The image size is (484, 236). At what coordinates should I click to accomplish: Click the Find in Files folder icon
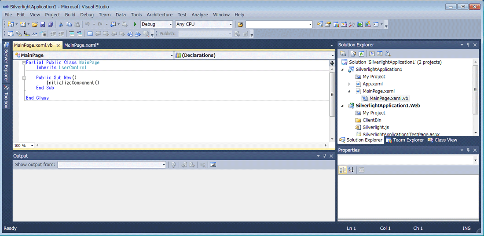click(x=240, y=24)
